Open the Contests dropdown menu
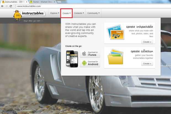This screenshot has width=171, height=114. tap(79, 13)
